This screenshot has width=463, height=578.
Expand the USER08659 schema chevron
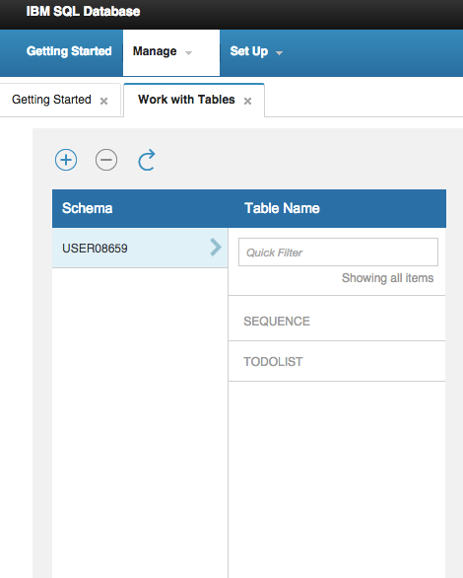(x=216, y=247)
